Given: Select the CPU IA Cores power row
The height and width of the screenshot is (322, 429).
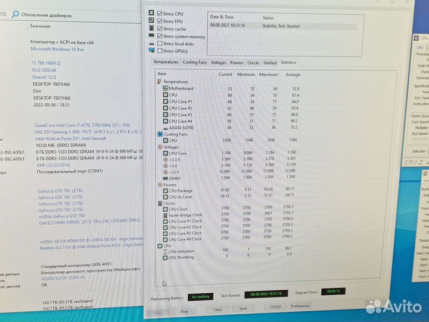Looking at the screenshot, I should [228, 196].
